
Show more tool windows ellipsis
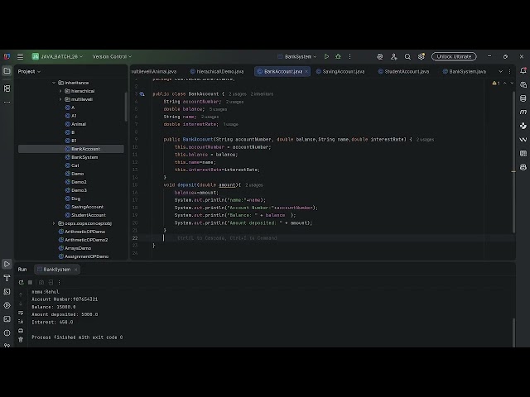click(7, 102)
